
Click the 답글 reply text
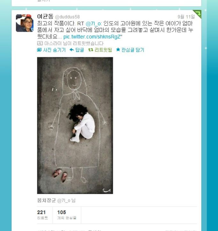79,50
